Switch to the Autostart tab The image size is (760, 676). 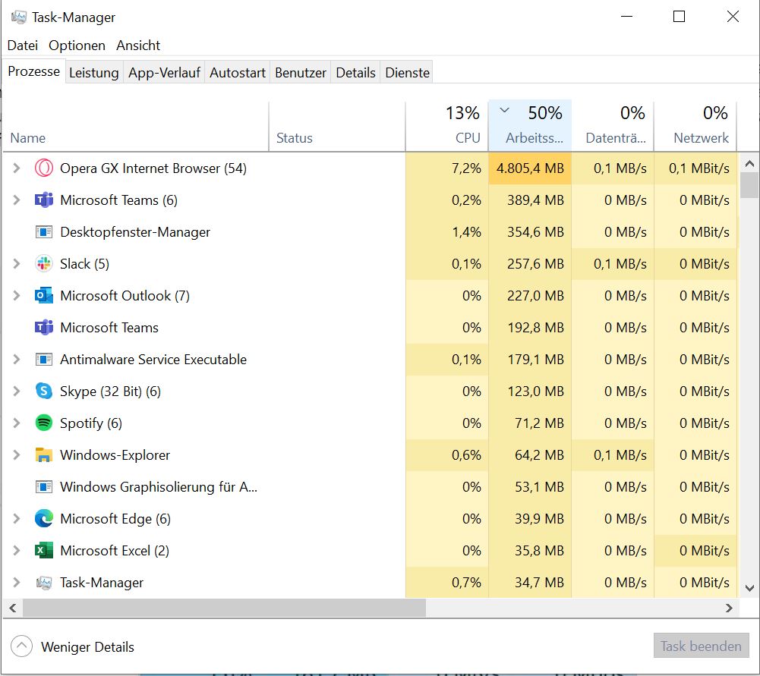coord(238,73)
